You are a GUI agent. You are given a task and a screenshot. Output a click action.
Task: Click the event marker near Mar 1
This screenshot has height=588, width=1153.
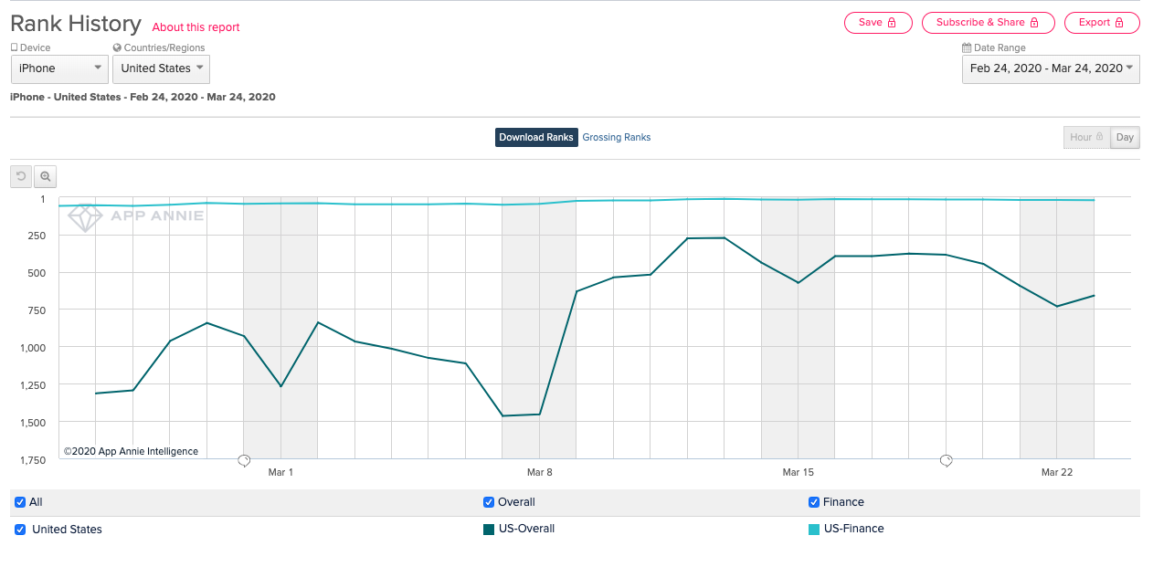coord(244,460)
